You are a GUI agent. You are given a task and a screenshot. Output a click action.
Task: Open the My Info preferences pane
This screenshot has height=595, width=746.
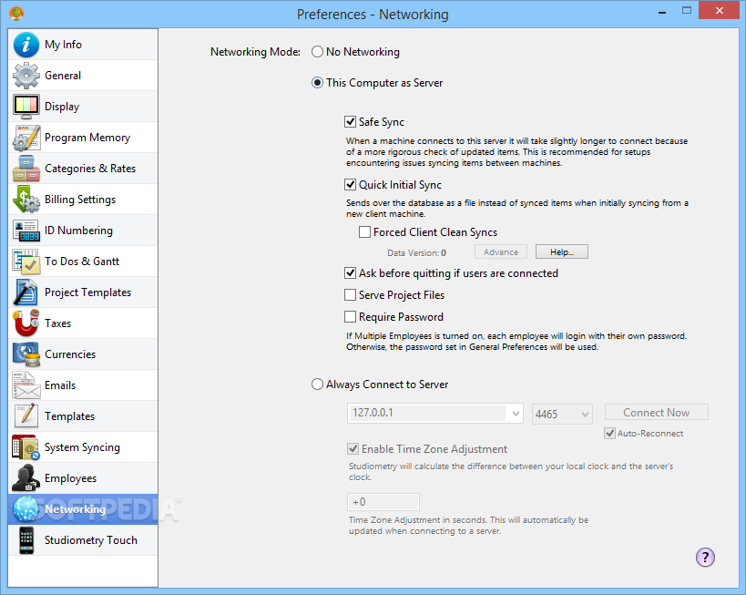click(83, 45)
